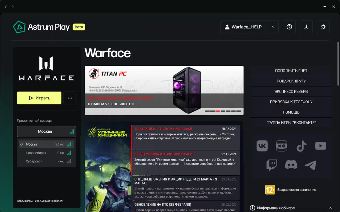Viewport: 340px width, 212px height.
Task: Collapse the Информация об игре section
Action: coord(330,208)
